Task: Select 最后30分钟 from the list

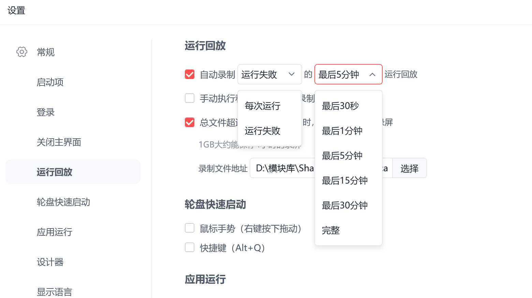Action: [x=344, y=205]
